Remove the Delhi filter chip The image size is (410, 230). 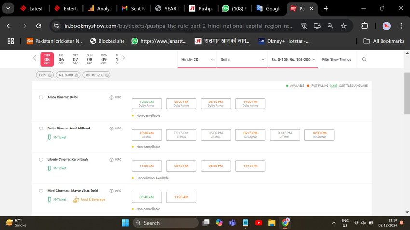50,75
